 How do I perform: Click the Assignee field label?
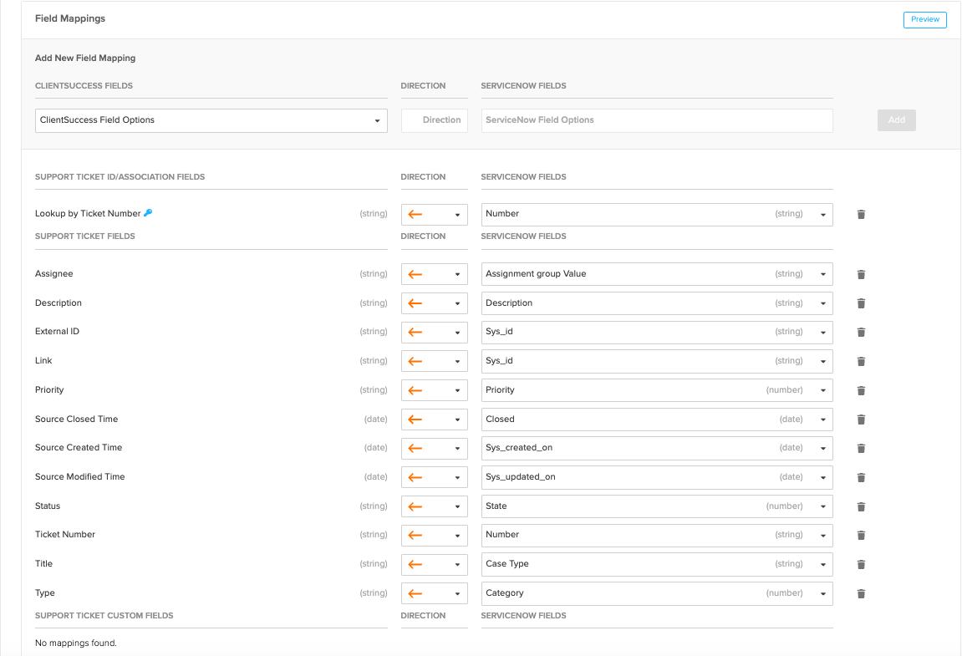tap(54, 274)
